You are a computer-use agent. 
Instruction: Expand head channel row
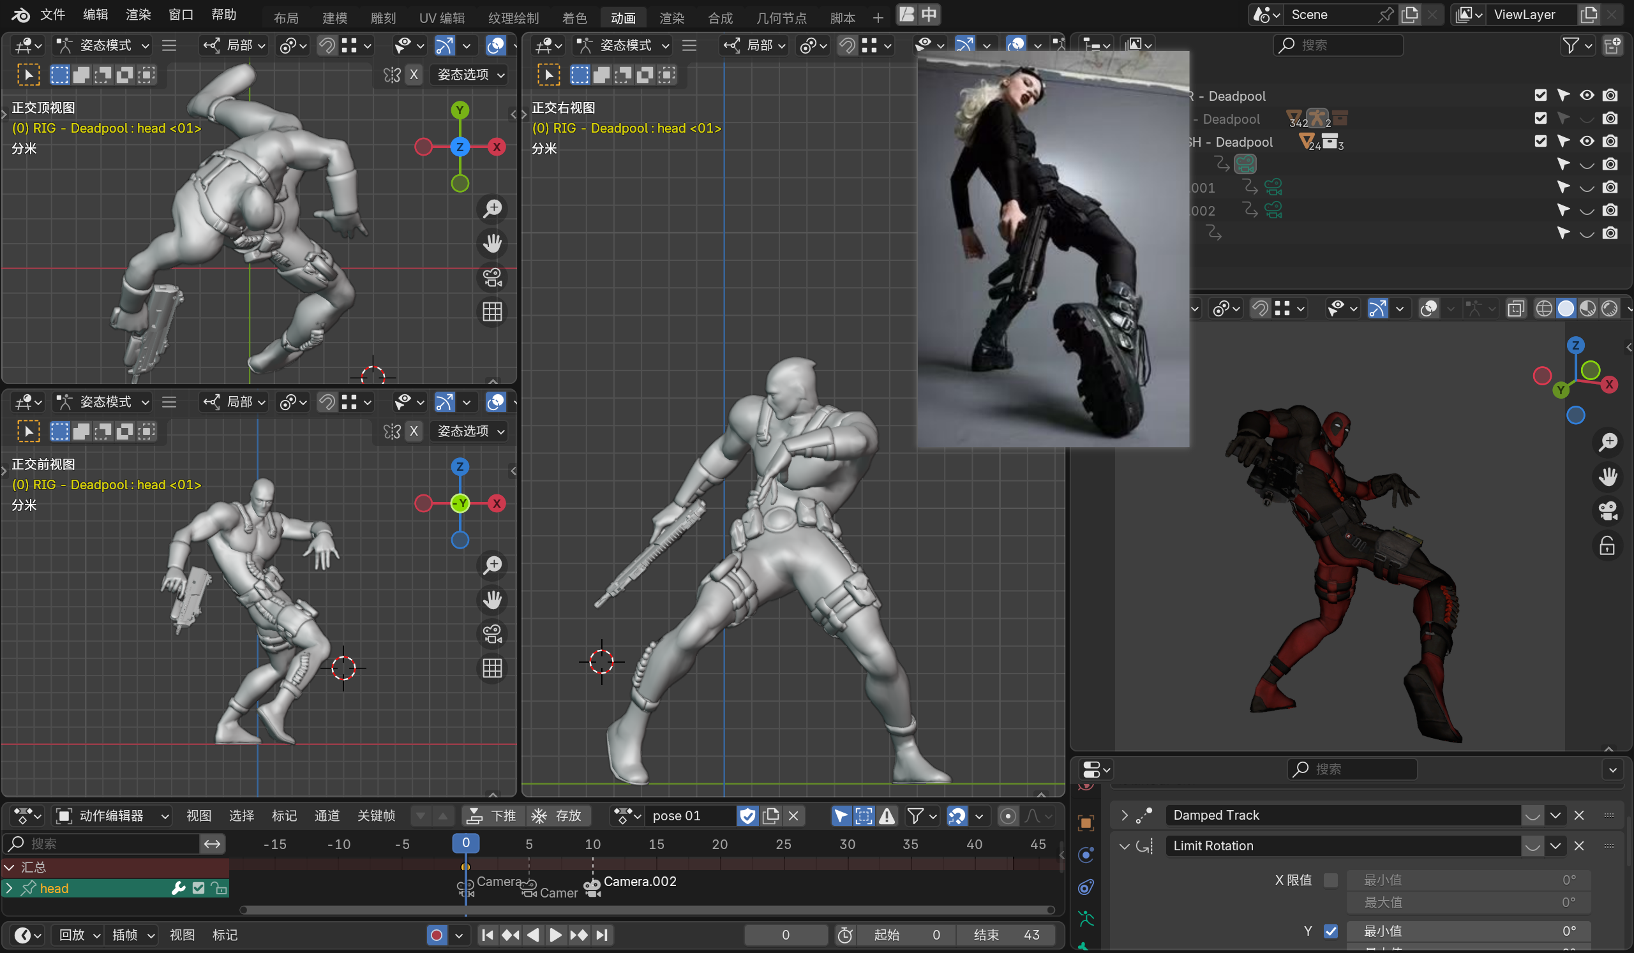[x=9, y=888]
